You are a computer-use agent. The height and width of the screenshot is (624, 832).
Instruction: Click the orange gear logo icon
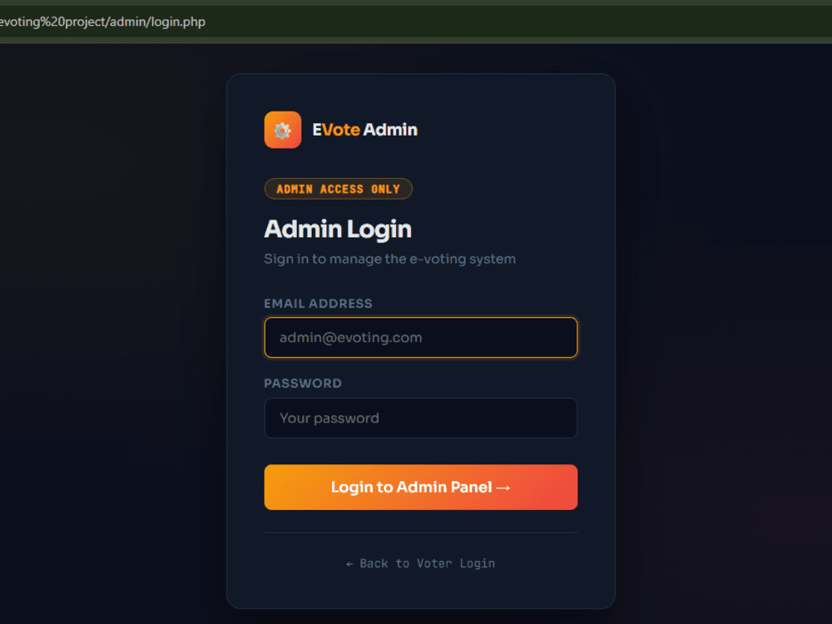point(282,130)
